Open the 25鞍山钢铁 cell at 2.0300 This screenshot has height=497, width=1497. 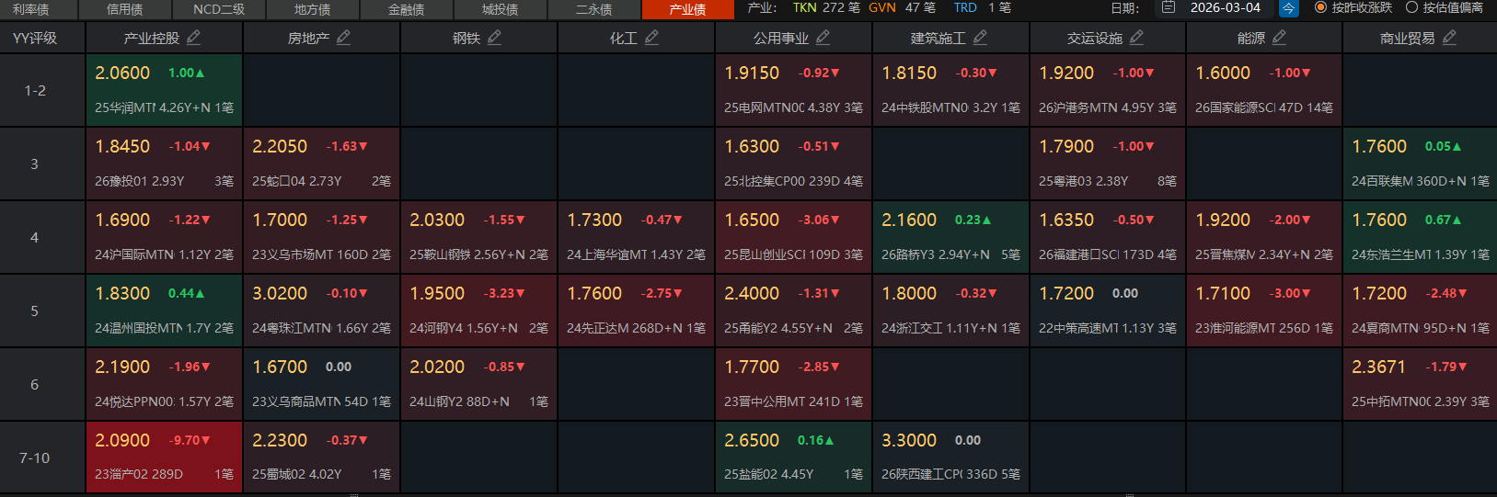click(478, 237)
